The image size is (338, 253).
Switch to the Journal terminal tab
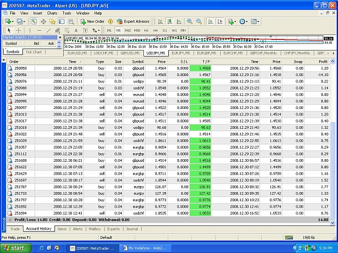[132, 229]
